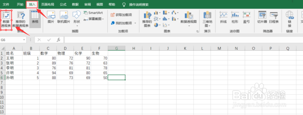
Task: Expand the Name Box dropdown arrow
Action: pyautogui.click(x=24, y=40)
